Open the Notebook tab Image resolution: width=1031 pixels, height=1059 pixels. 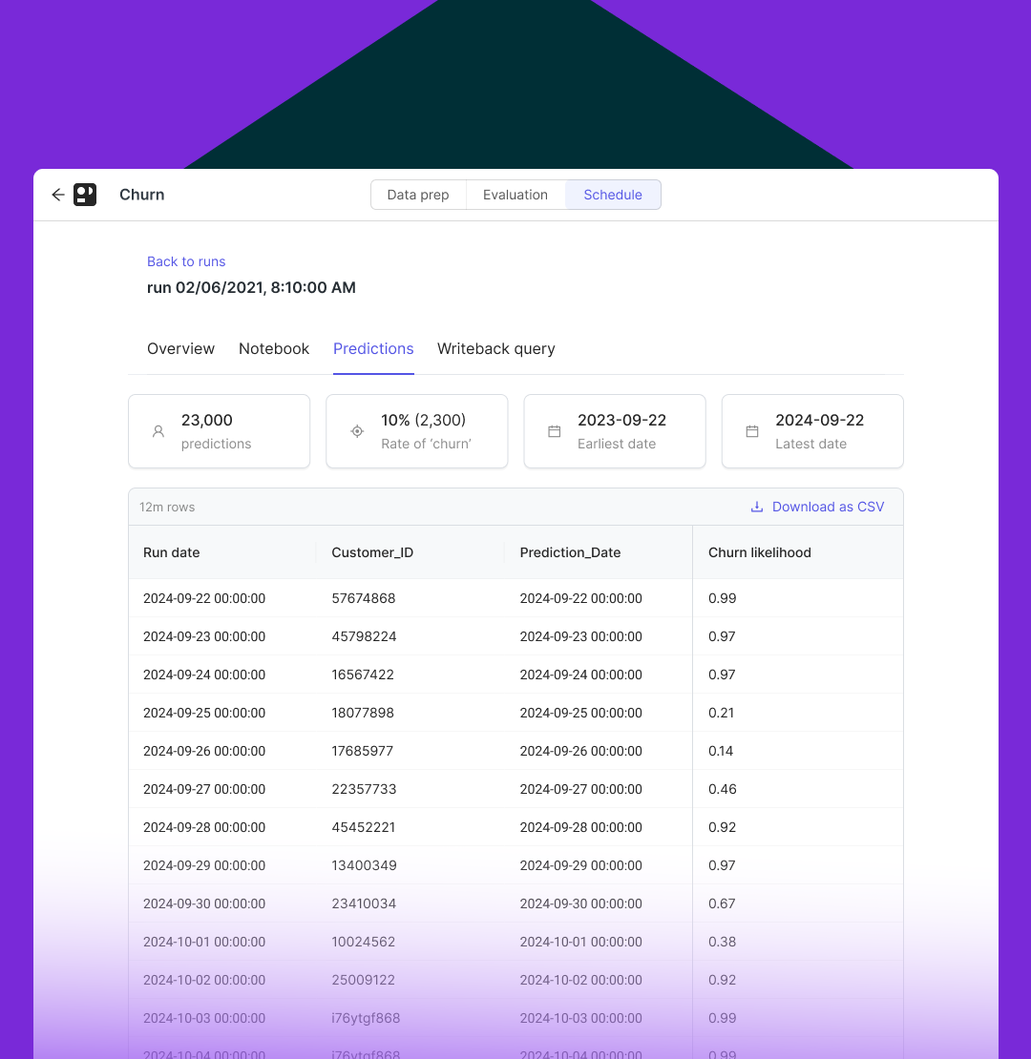[274, 348]
